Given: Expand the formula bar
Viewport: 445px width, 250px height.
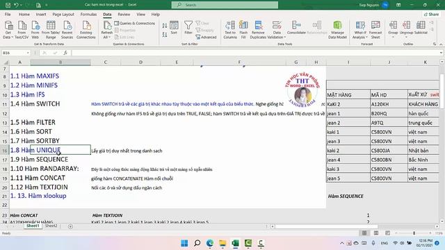Looking at the screenshot, I should point(441,53).
